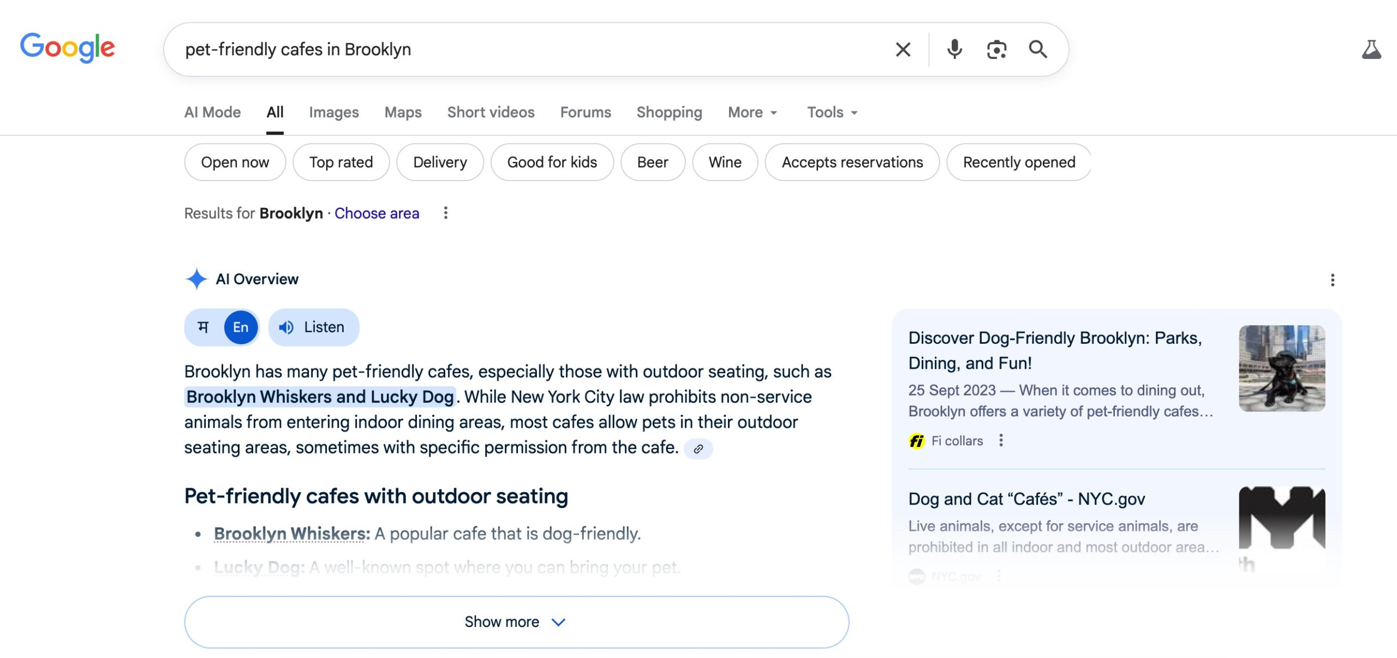Copy link icon after overview paragraph
This screenshot has width=1397, height=658.
click(698, 449)
